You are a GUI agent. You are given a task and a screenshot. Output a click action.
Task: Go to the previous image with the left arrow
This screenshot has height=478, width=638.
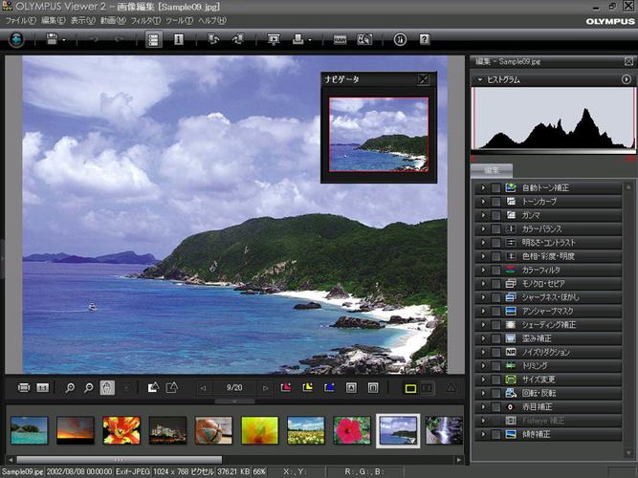(x=203, y=387)
